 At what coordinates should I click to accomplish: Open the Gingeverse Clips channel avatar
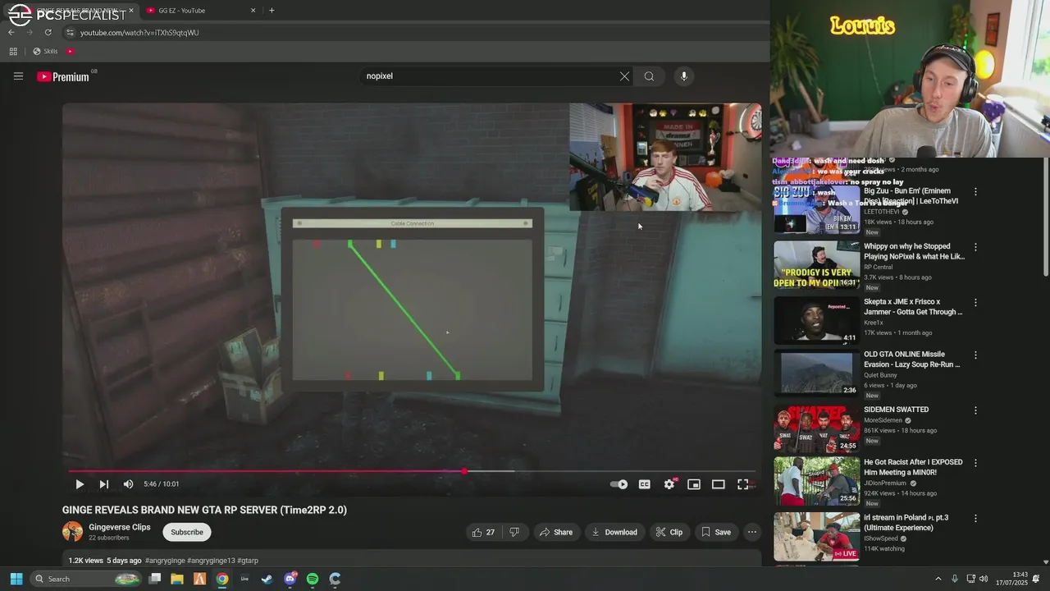(x=72, y=532)
